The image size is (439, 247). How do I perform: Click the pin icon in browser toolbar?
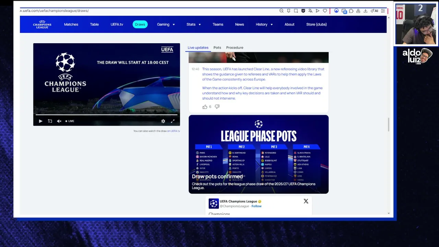(x=289, y=11)
